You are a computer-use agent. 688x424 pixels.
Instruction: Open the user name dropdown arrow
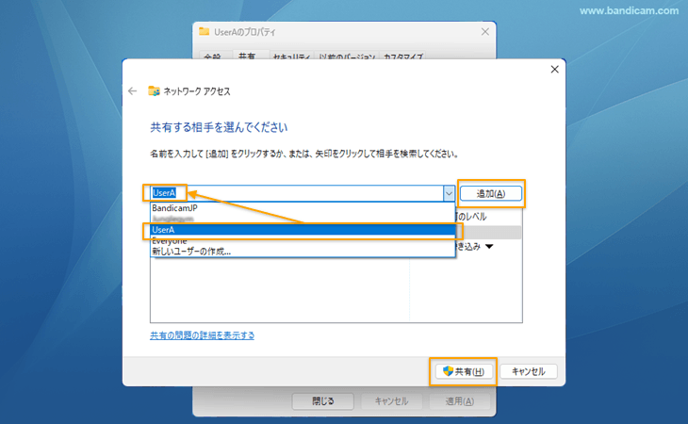(449, 193)
